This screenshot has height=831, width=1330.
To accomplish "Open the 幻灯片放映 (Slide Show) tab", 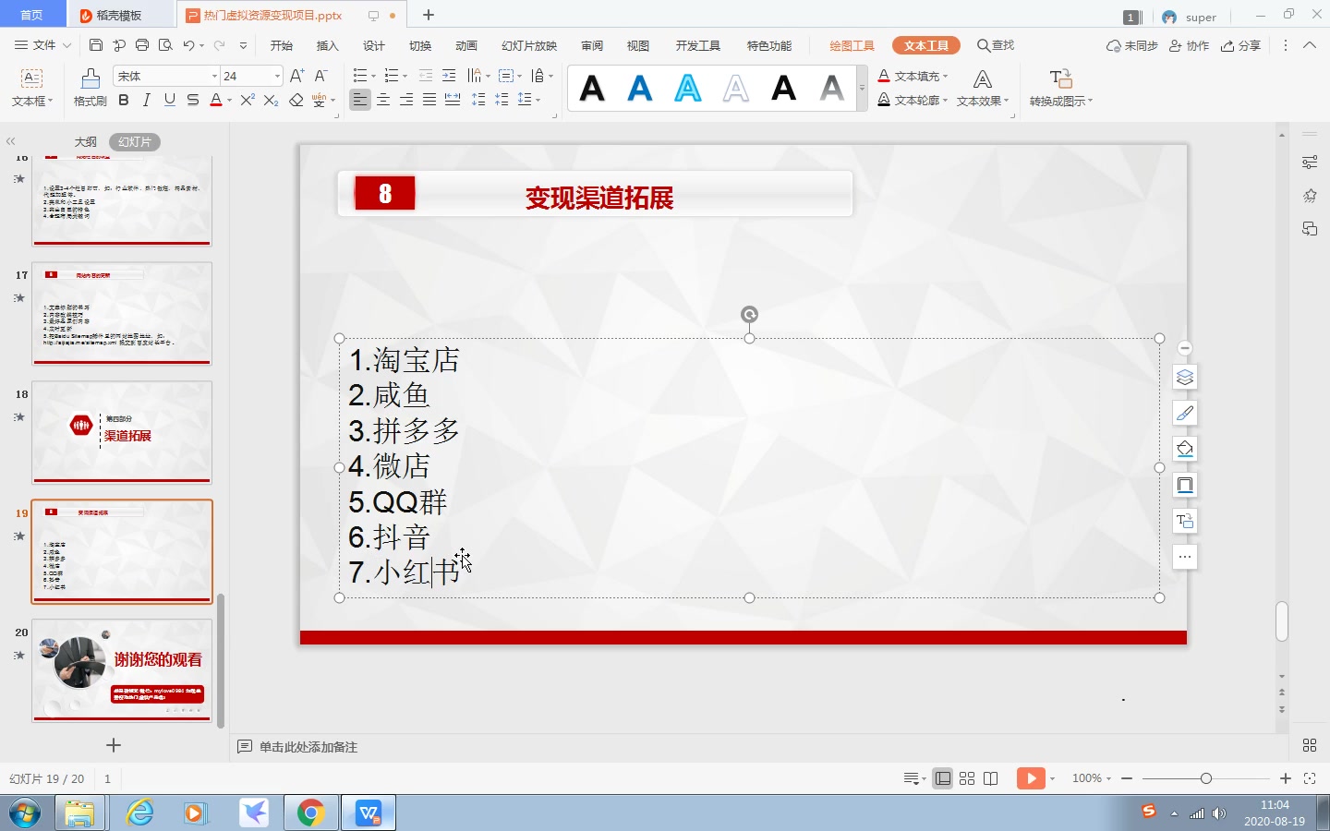I will click(529, 45).
